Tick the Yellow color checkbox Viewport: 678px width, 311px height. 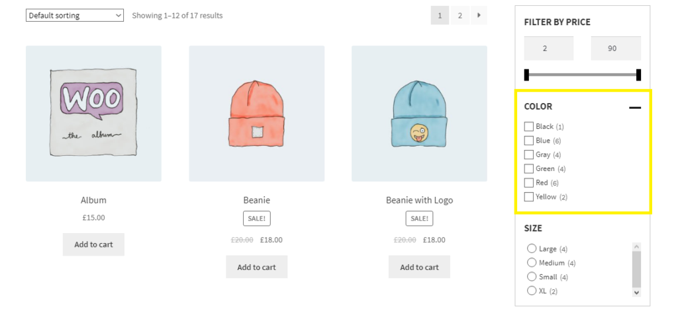[x=528, y=197]
